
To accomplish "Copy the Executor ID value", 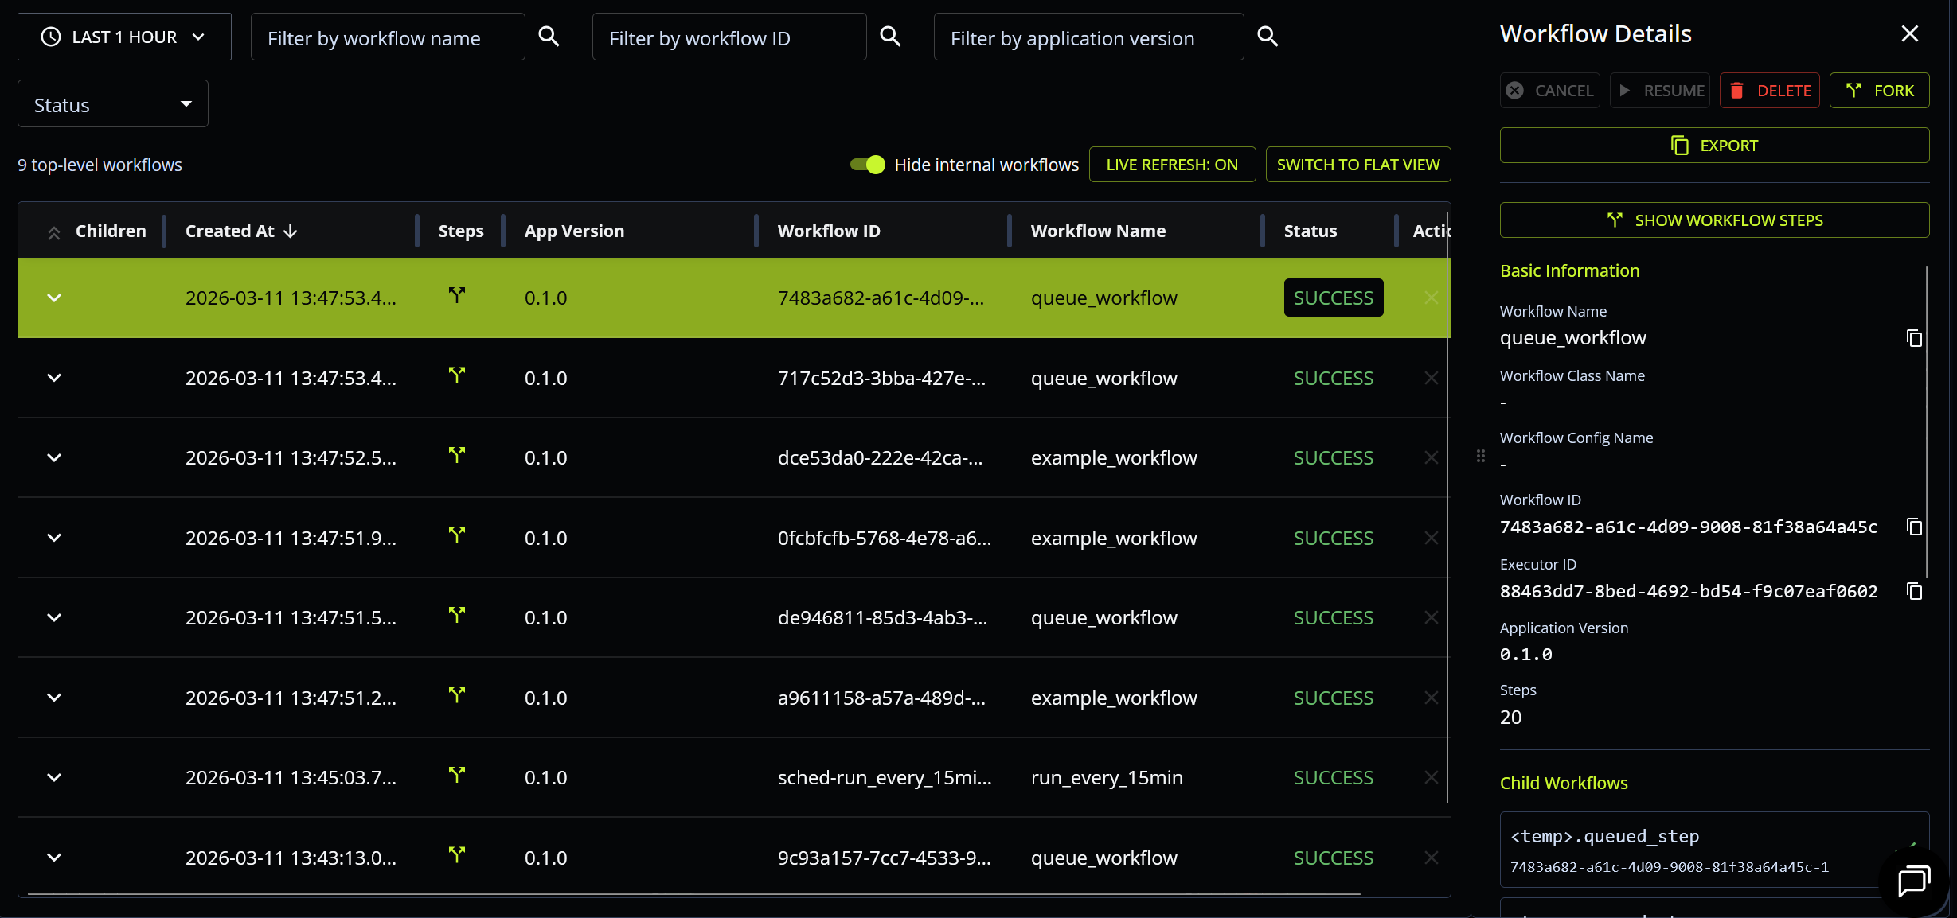I will (1914, 590).
